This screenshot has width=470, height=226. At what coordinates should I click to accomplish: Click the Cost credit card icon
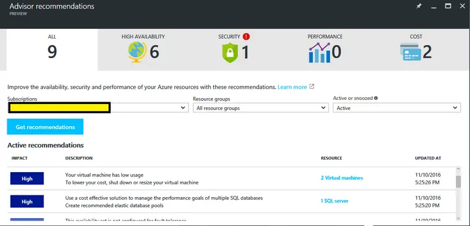click(410, 52)
